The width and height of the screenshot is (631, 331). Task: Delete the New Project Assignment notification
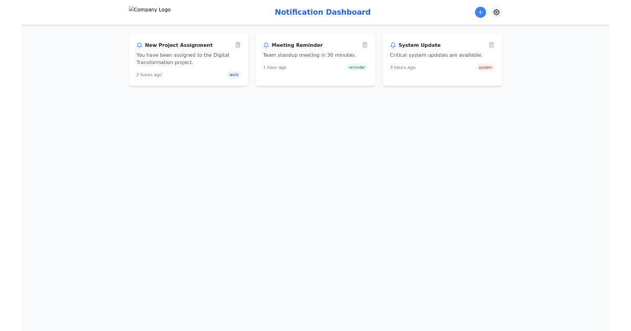pos(238,45)
